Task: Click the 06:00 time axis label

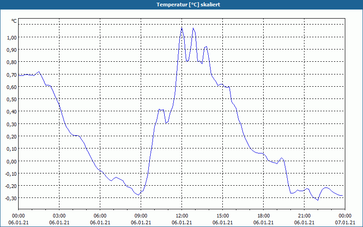Action: [x=100, y=216]
